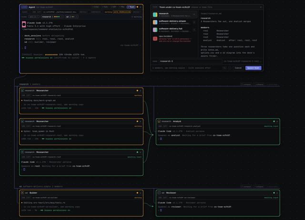This screenshot has height=220, width=305.
Task: Select the software-delivery.simple team icon
Action: pyautogui.click(x=155, y=22)
